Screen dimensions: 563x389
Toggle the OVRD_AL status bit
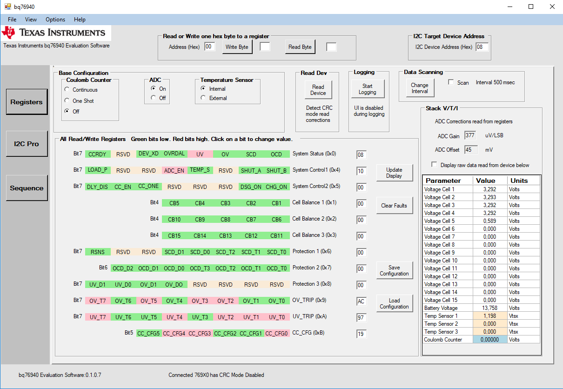tap(174, 154)
